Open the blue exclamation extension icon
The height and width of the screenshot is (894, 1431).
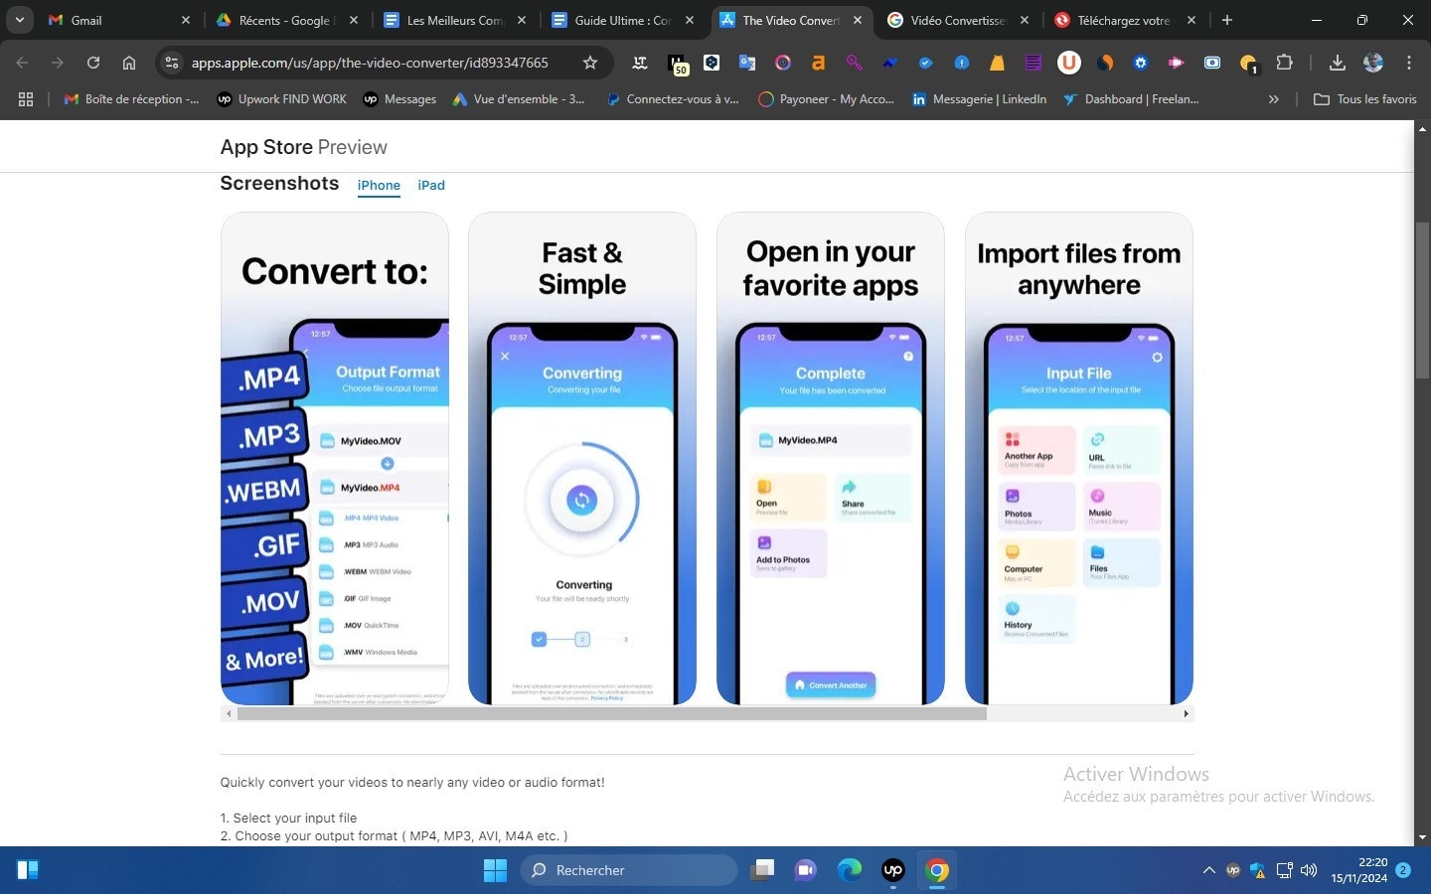[x=962, y=63]
